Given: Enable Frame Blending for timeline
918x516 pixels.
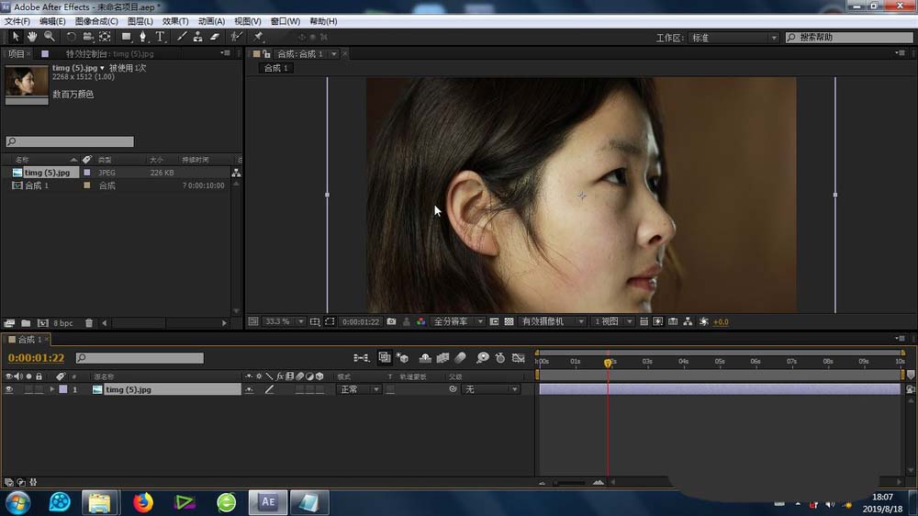Looking at the screenshot, I should 442,358.
